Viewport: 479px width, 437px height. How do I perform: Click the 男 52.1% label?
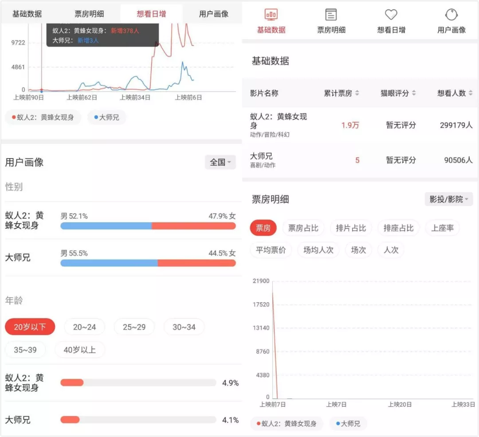point(74,216)
